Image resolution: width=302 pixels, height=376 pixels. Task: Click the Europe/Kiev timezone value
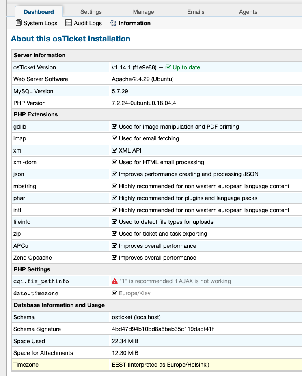[x=135, y=293]
